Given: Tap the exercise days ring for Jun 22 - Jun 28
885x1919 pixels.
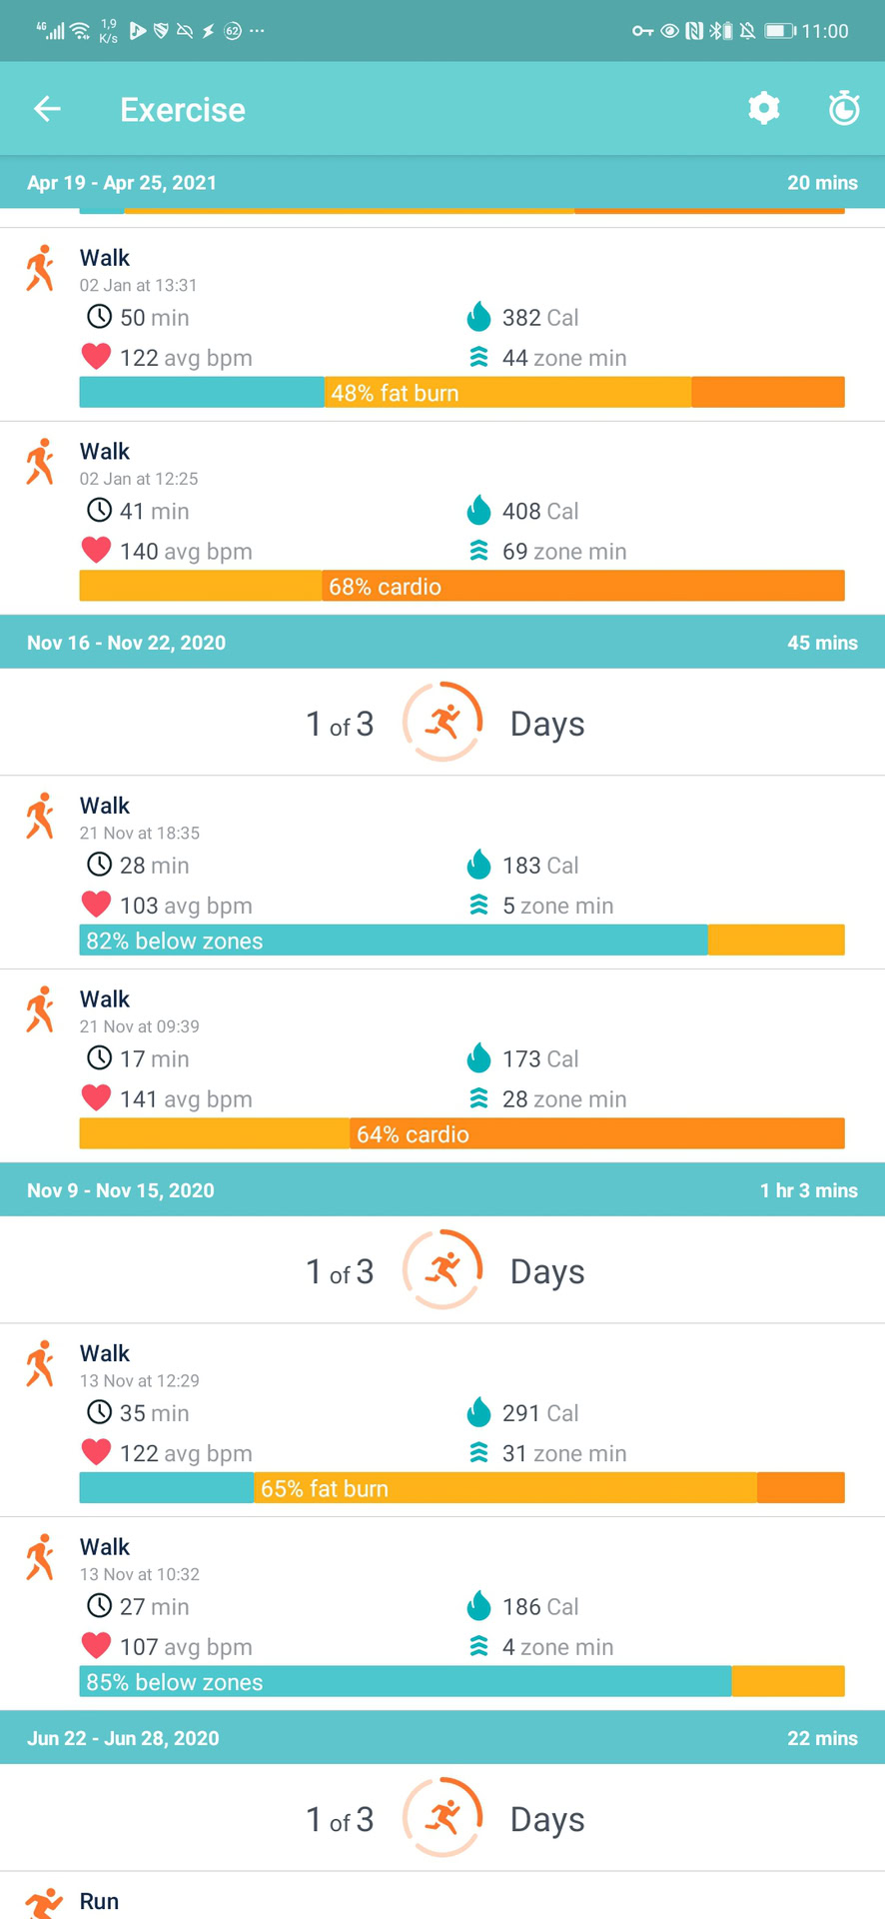Looking at the screenshot, I should (442, 1817).
